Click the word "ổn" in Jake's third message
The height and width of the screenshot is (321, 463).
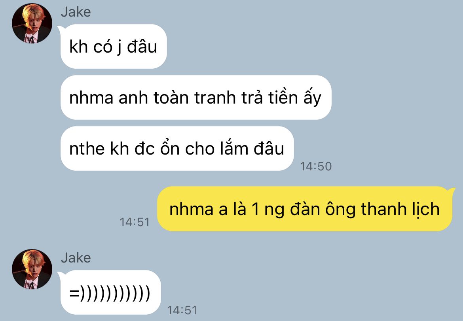click(170, 147)
